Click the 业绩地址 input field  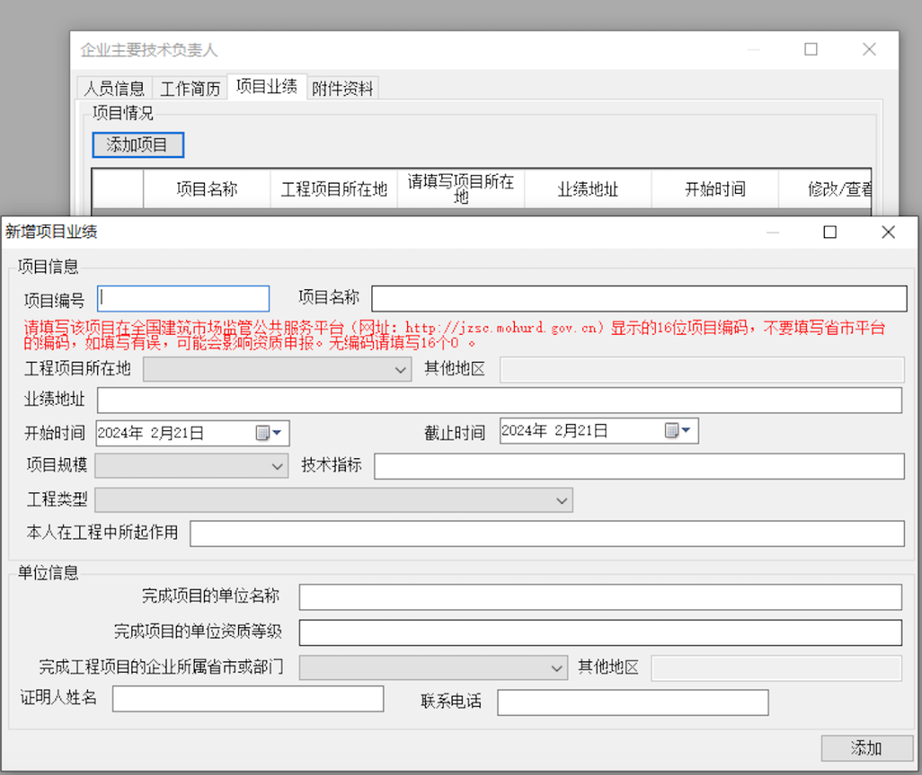click(499, 400)
